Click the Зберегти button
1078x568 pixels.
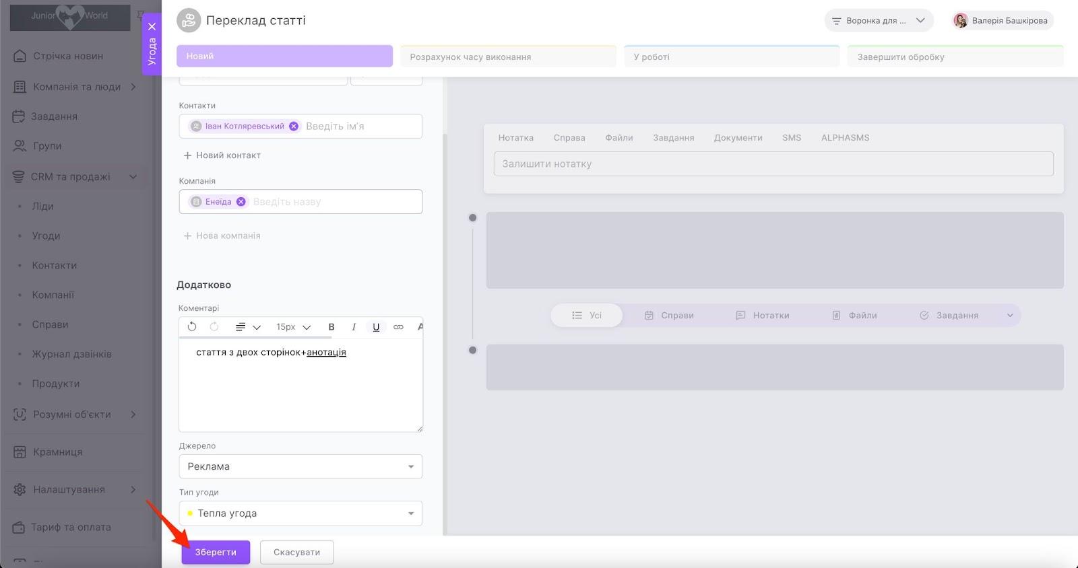click(x=216, y=553)
